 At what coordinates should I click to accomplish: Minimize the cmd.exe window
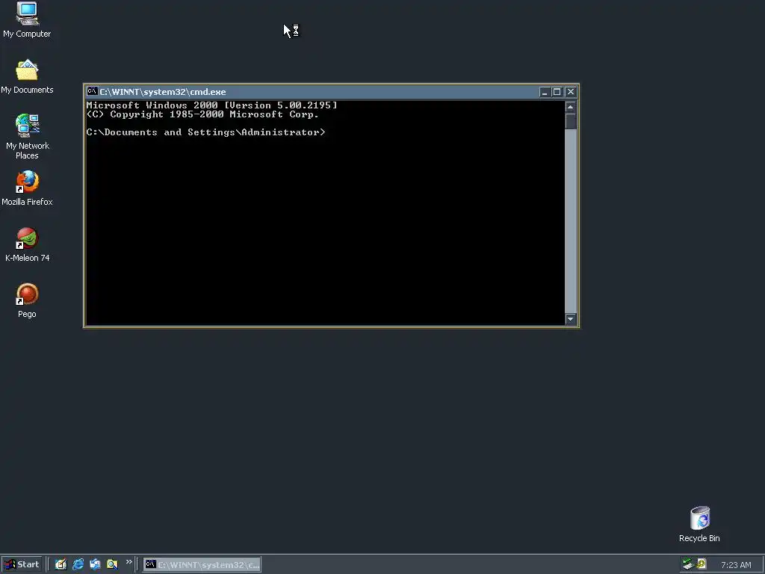coord(545,92)
